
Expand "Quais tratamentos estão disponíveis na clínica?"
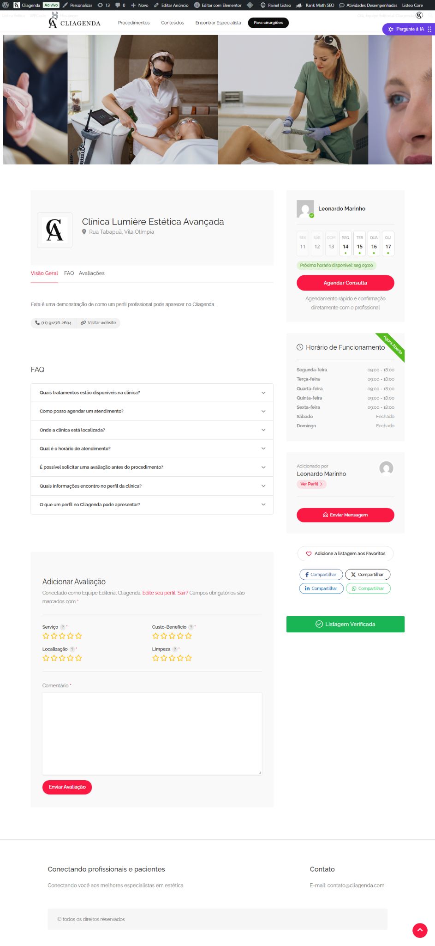point(152,393)
